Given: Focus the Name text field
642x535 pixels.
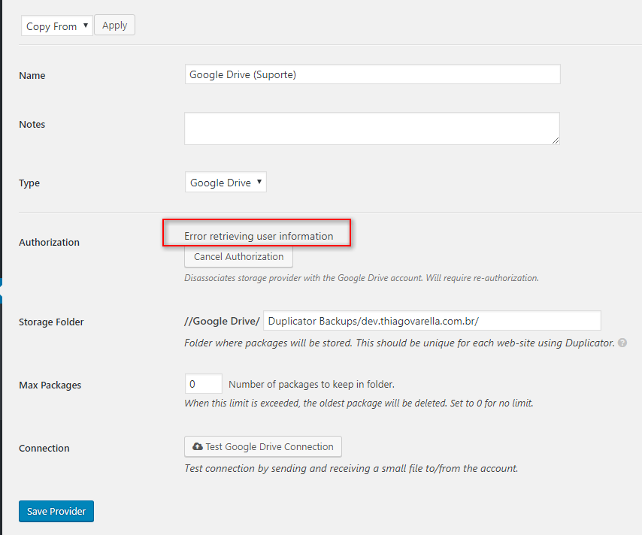Looking at the screenshot, I should point(372,74).
